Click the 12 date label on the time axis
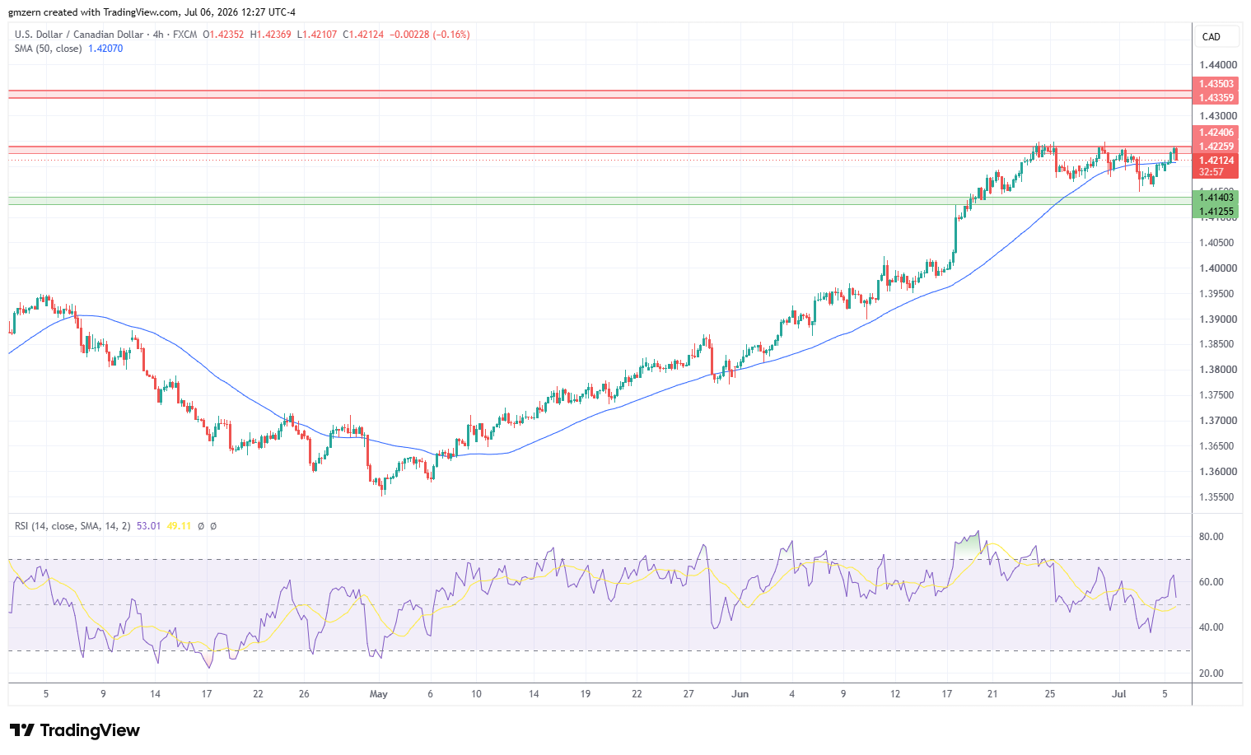The image size is (1251, 755). tap(895, 694)
